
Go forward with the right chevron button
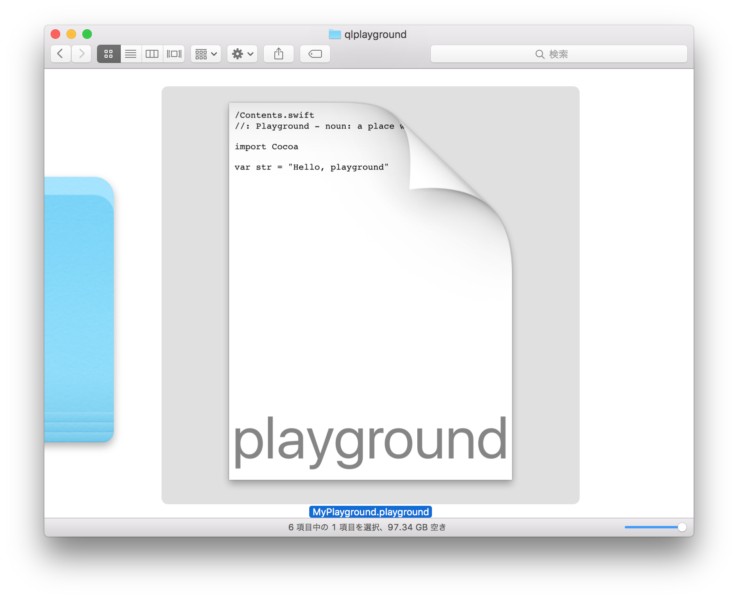[x=82, y=54]
